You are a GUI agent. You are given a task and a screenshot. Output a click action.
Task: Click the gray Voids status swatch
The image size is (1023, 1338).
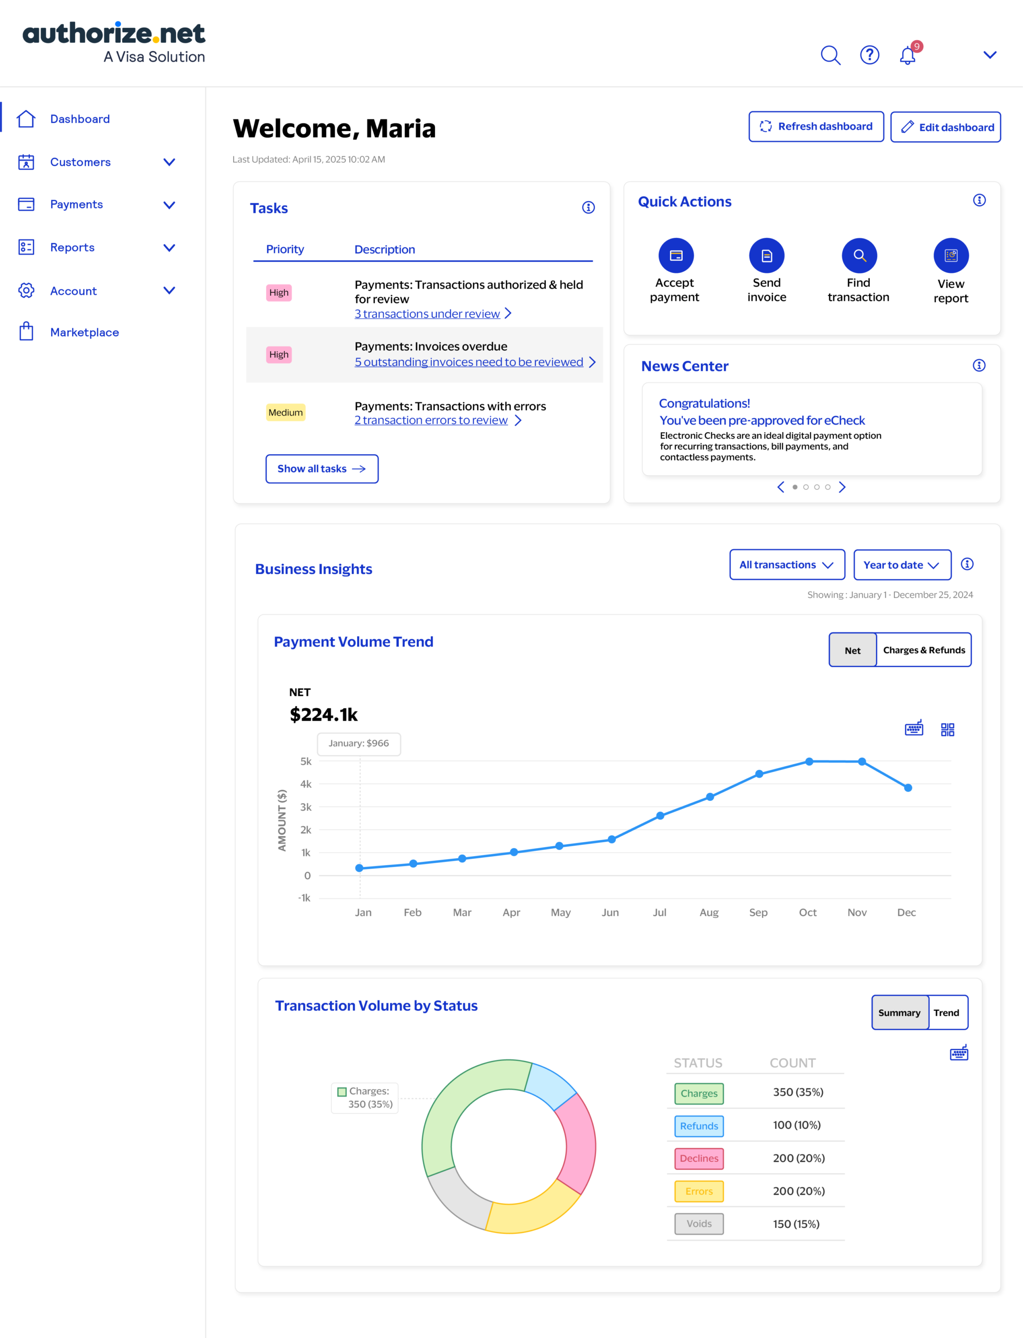698,1224
